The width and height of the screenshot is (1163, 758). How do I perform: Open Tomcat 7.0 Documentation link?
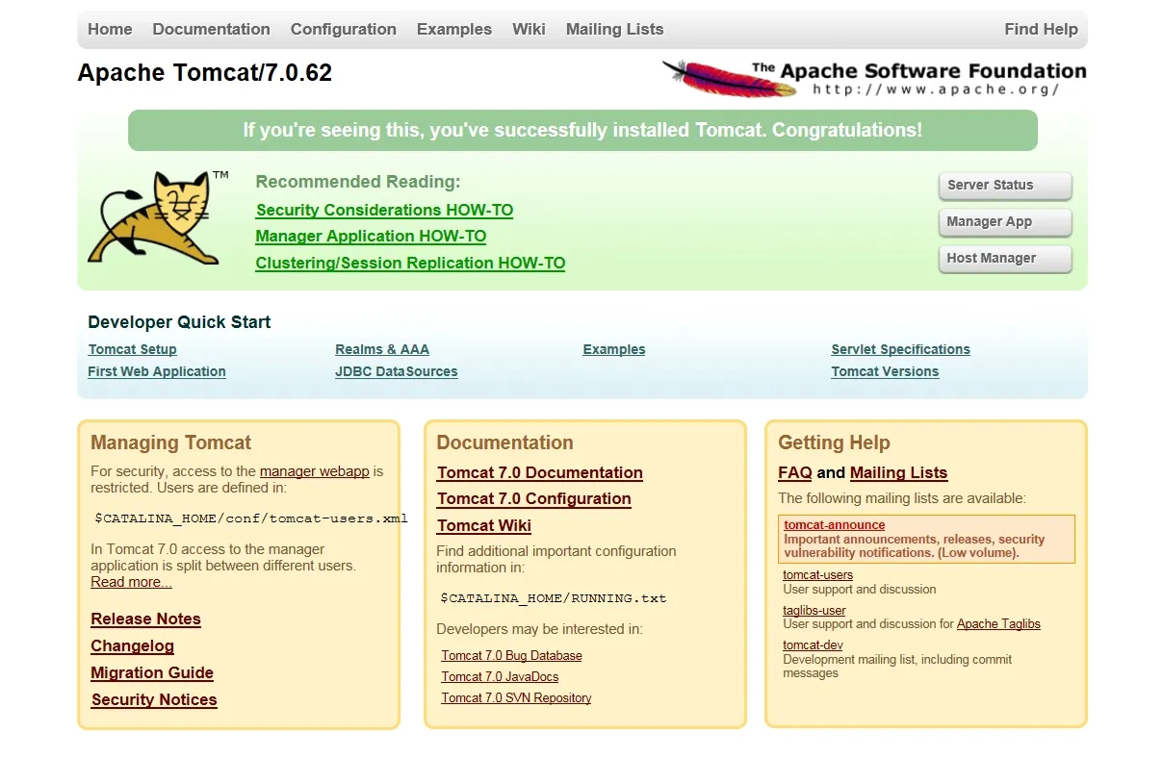[540, 472]
